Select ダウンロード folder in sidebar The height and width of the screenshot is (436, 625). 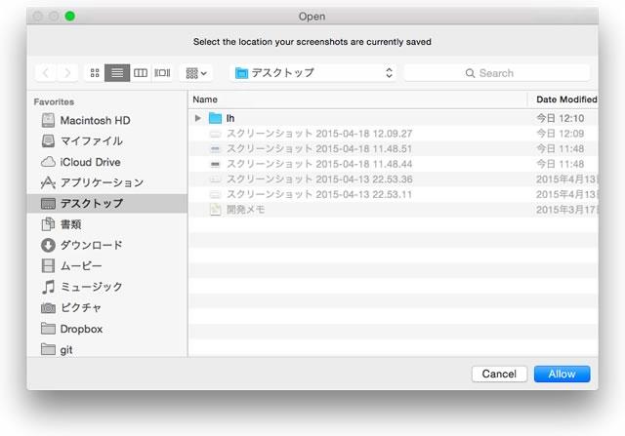91,245
